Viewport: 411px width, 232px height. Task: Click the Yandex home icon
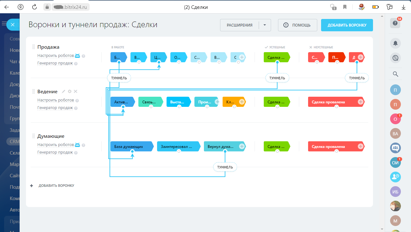[21, 7]
